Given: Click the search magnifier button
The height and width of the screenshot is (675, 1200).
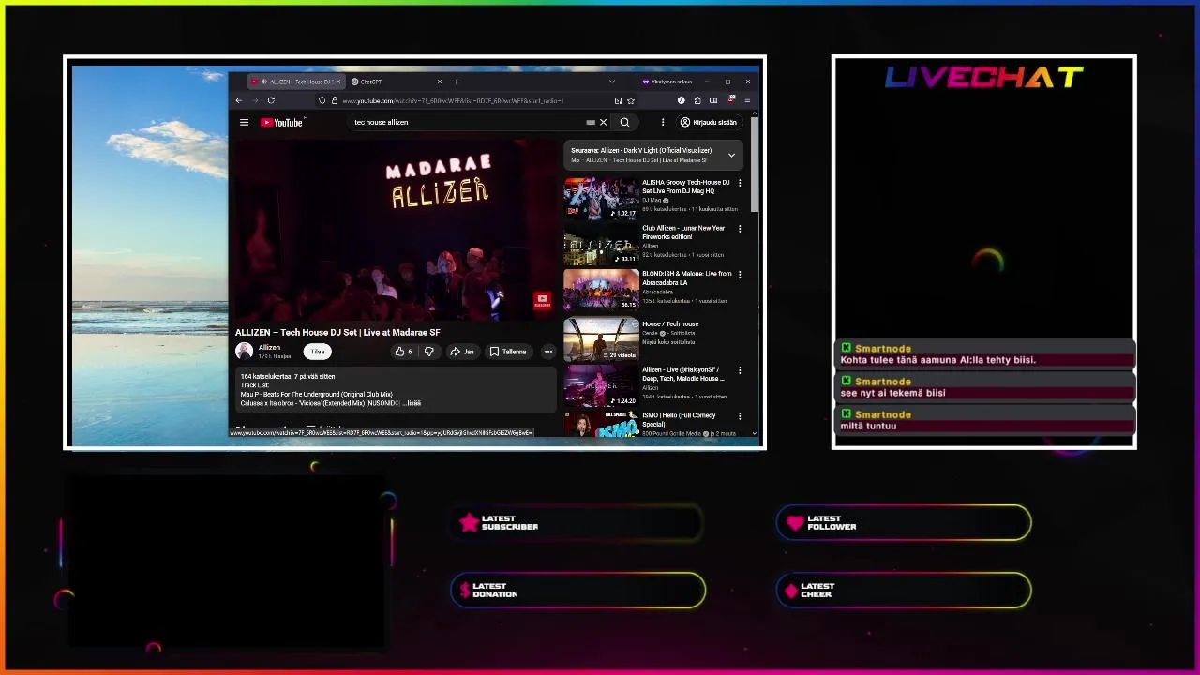Looking at the screenshot, I should 624,122.
